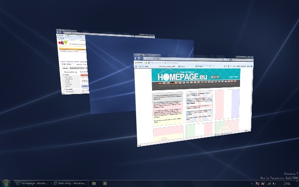
Task: Open the volume speaker tray icon
Action: tap(274, 184)
